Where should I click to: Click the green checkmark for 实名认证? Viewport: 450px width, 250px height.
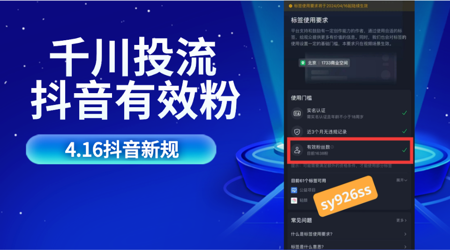coord(405,113)
